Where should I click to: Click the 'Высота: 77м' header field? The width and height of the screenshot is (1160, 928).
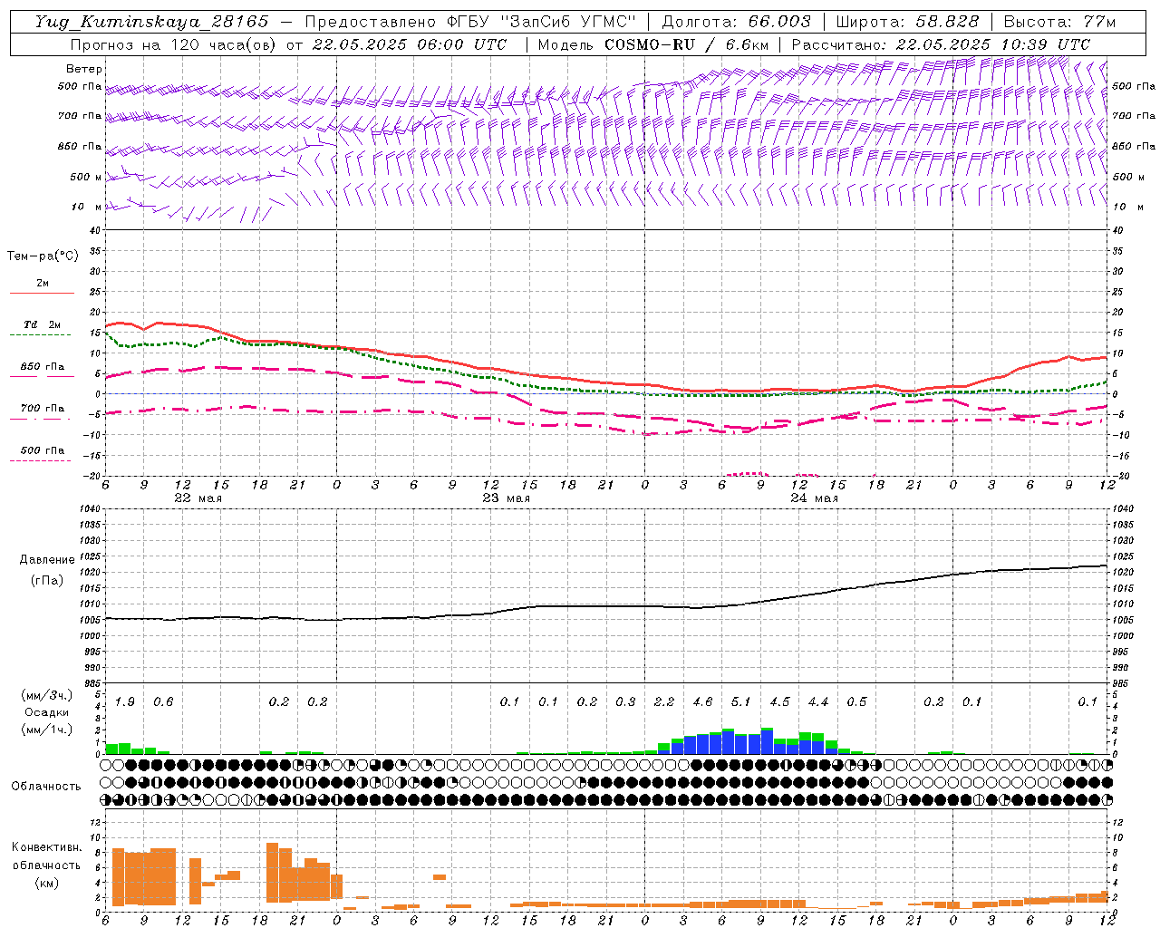point(1060,22)
